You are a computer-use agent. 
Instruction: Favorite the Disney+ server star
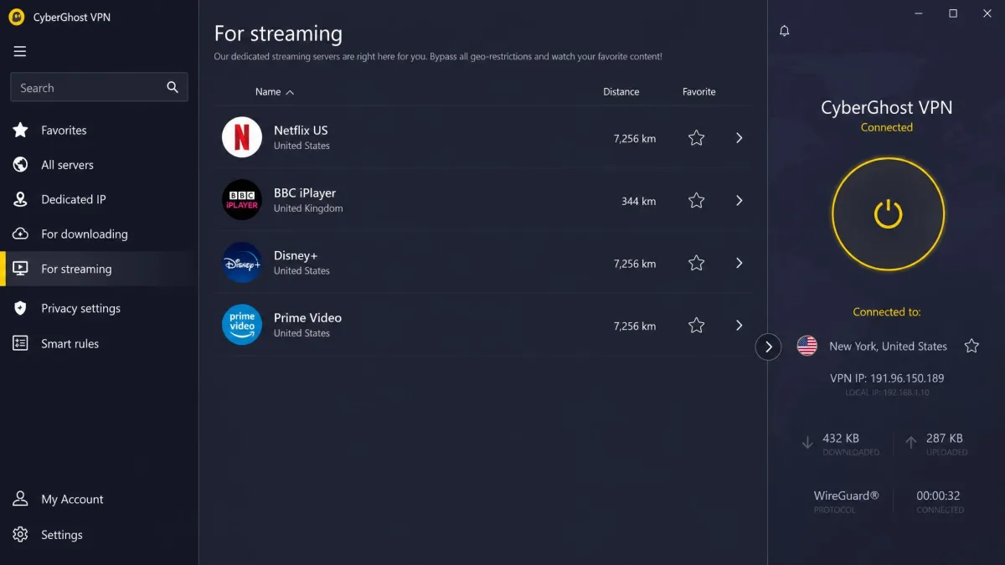click(x=696, y=263)
